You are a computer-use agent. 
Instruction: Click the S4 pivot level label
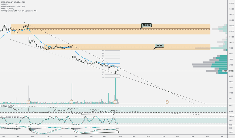[103, 75]
